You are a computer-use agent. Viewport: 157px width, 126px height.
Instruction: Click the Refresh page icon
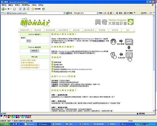pyautogui.click(x=24, y=9)
